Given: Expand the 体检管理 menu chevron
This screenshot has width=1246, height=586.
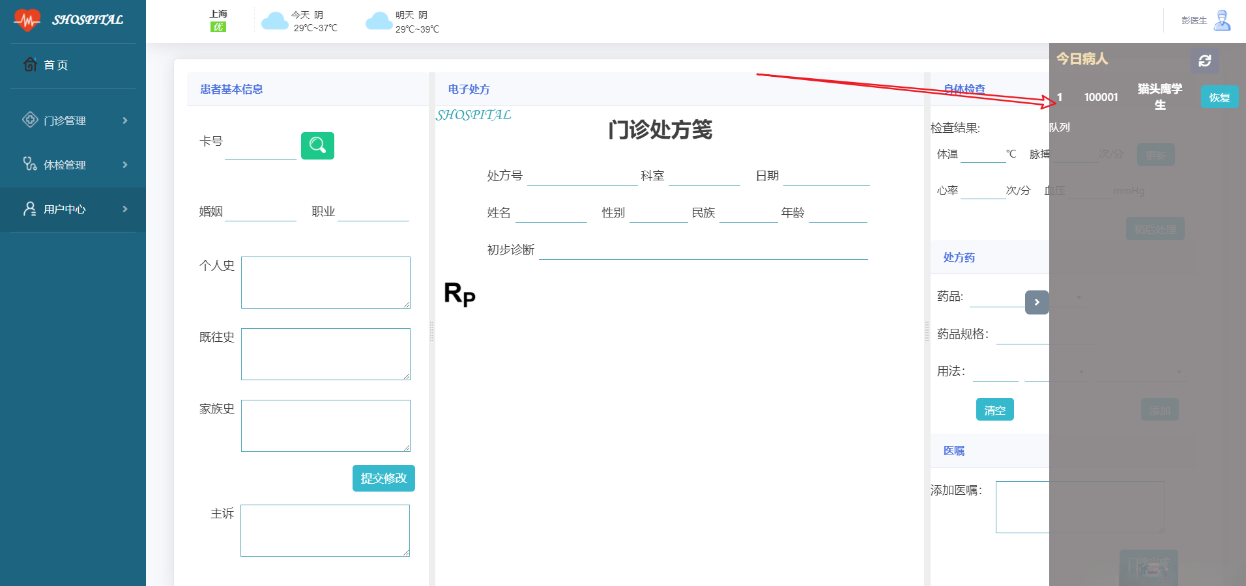Looking at the screenshot, I should click(125, 165).
